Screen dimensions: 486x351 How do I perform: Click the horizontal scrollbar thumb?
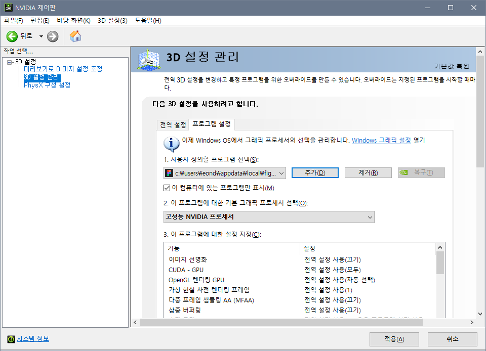(281, 323)
